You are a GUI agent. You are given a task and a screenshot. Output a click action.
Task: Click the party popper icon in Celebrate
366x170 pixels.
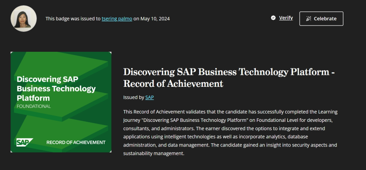[308, 19]
